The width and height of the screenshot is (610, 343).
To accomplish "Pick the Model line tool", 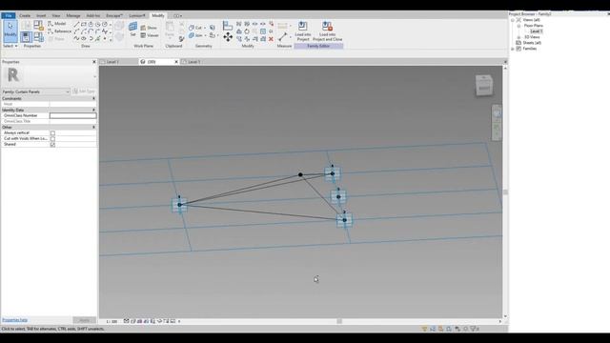I will pyautogui.click(x=57, y=24).
